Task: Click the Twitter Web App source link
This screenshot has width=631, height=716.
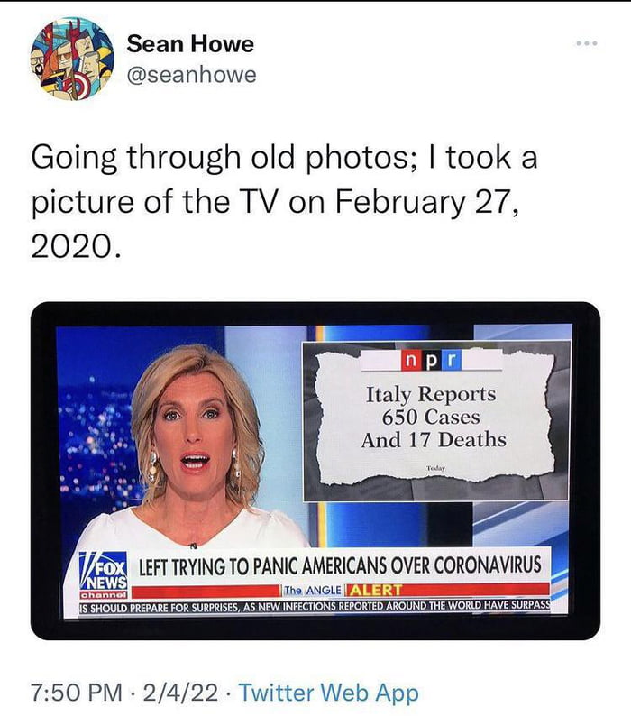Action: (x=329, y=692)
